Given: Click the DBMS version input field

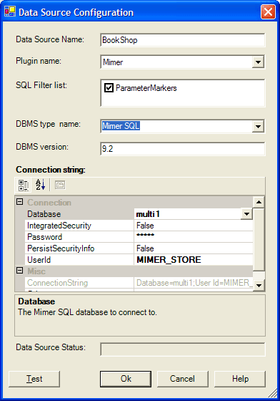Looking at the screenshot, I should [183, 149].
